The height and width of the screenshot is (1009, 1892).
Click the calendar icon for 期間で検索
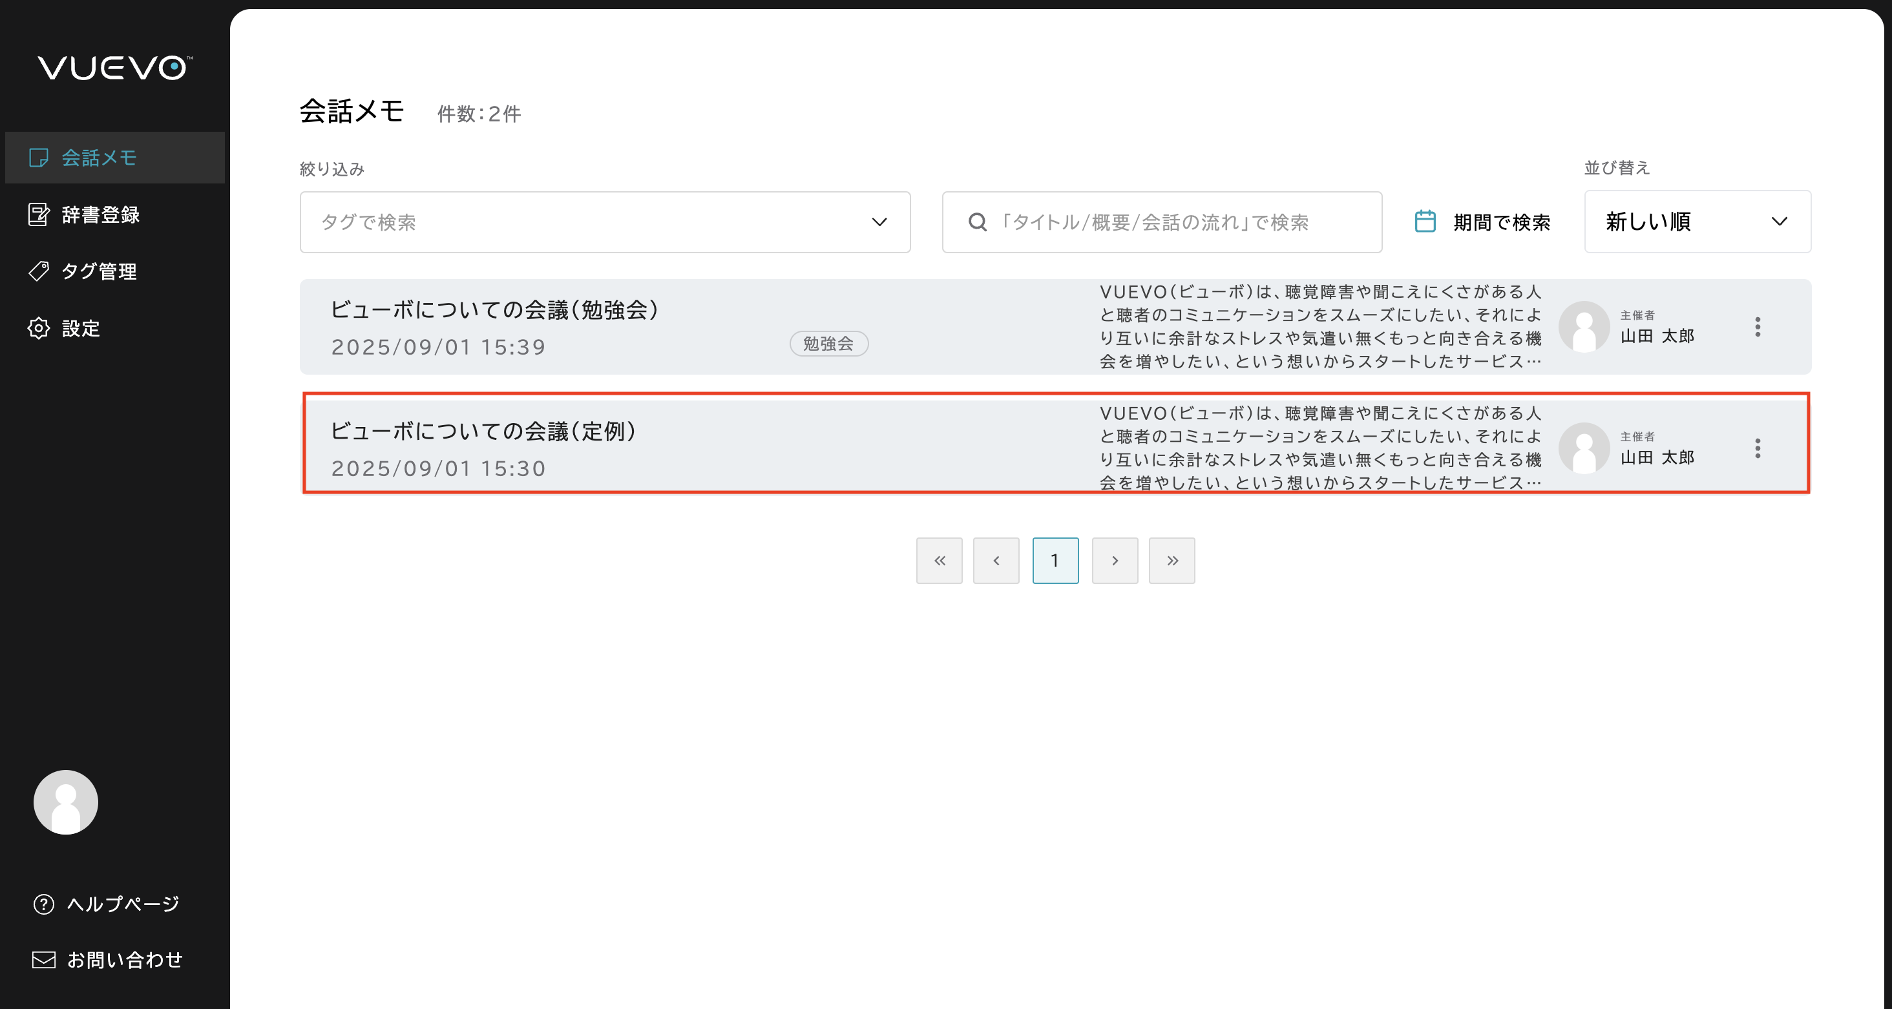[x=1425, y=222]
